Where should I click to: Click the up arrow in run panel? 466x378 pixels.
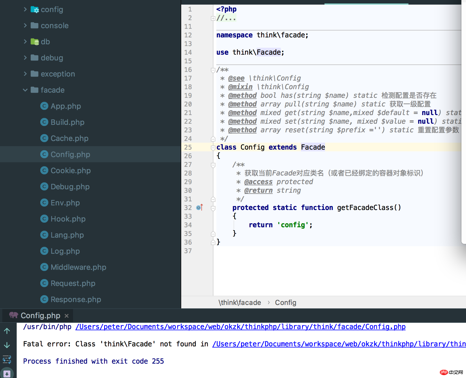click(7, 331)
